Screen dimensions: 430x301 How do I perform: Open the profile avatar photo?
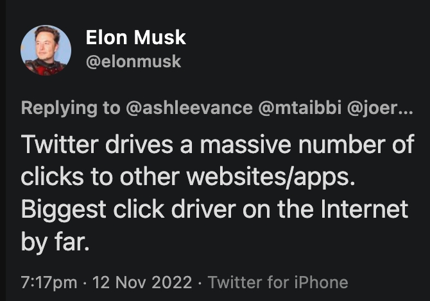click(x=46, y=51)
